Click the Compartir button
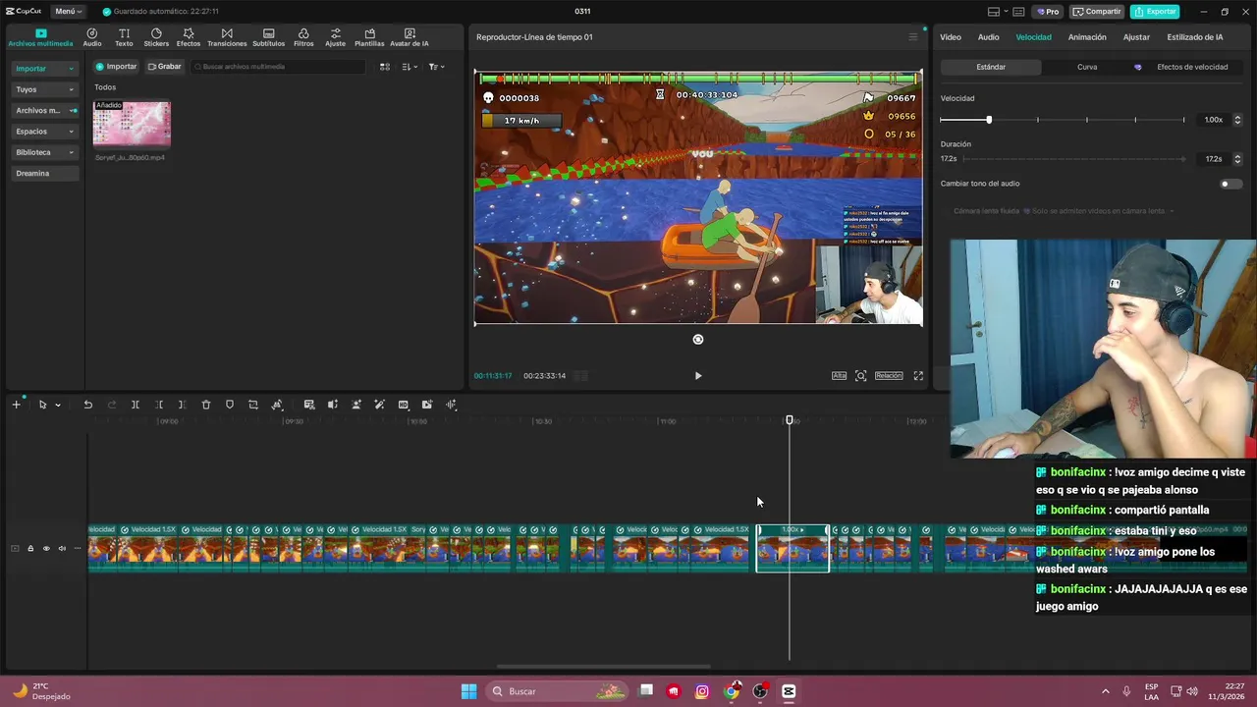 (x=1096, y=12)
